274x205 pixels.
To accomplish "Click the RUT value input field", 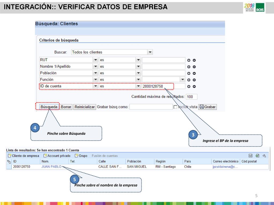I will [163, 60].
